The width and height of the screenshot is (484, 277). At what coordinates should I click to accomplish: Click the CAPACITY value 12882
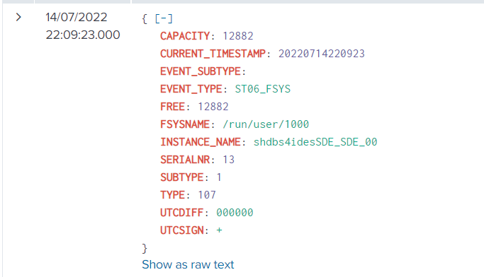(x=237, y=36)
